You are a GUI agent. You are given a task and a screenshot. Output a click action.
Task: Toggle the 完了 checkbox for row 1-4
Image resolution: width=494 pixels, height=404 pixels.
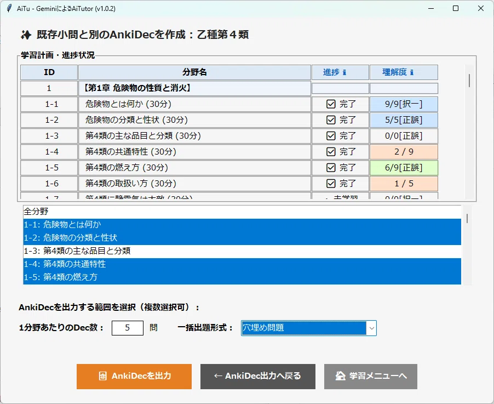331,152
